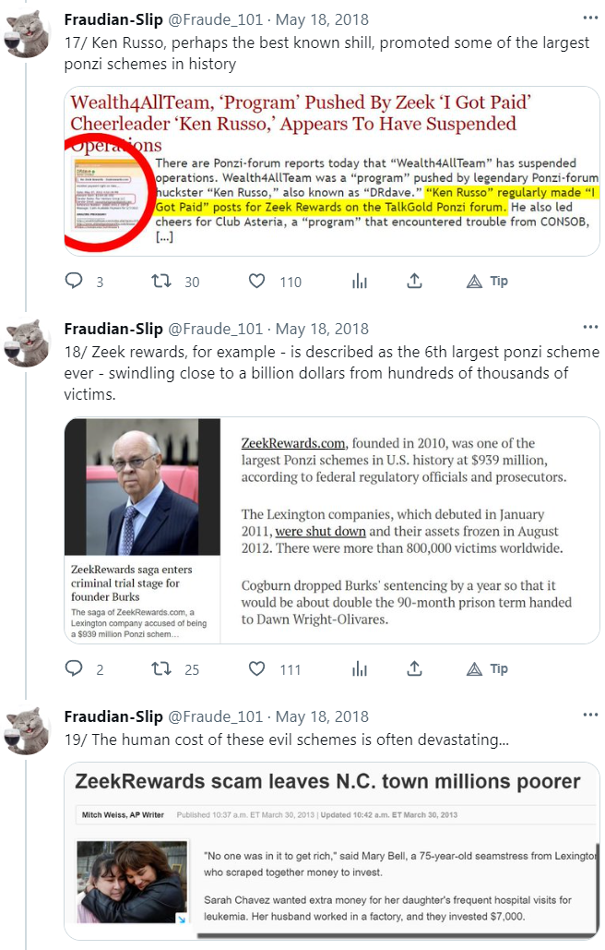The image size is (605, 950).
Task: Share tweet 17 via share icon
Action: click(415, 281)
